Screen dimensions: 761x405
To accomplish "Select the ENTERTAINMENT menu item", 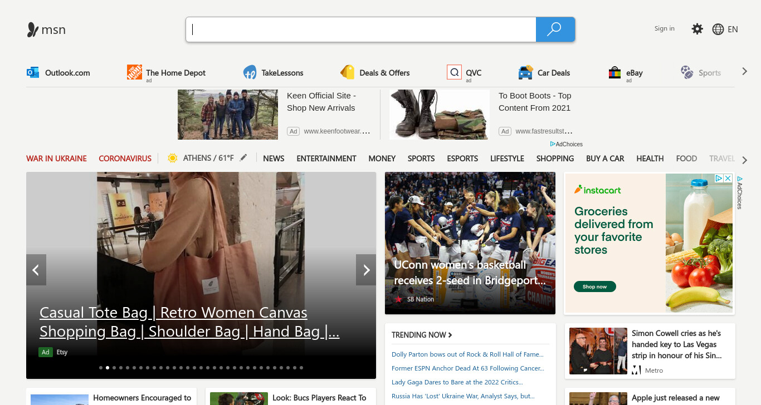I will [x=326, y=159].
